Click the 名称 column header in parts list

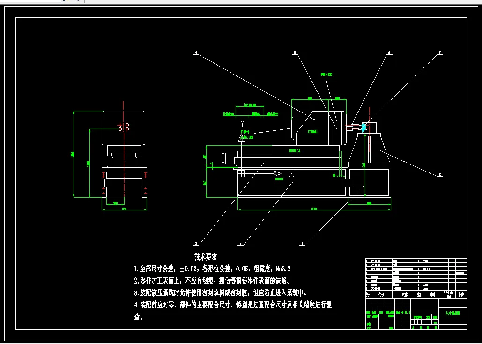(405, 295)
